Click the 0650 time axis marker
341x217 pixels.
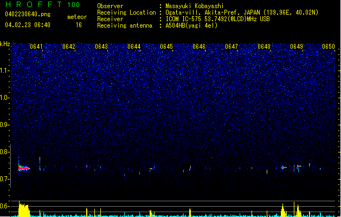tap(329, 47)
